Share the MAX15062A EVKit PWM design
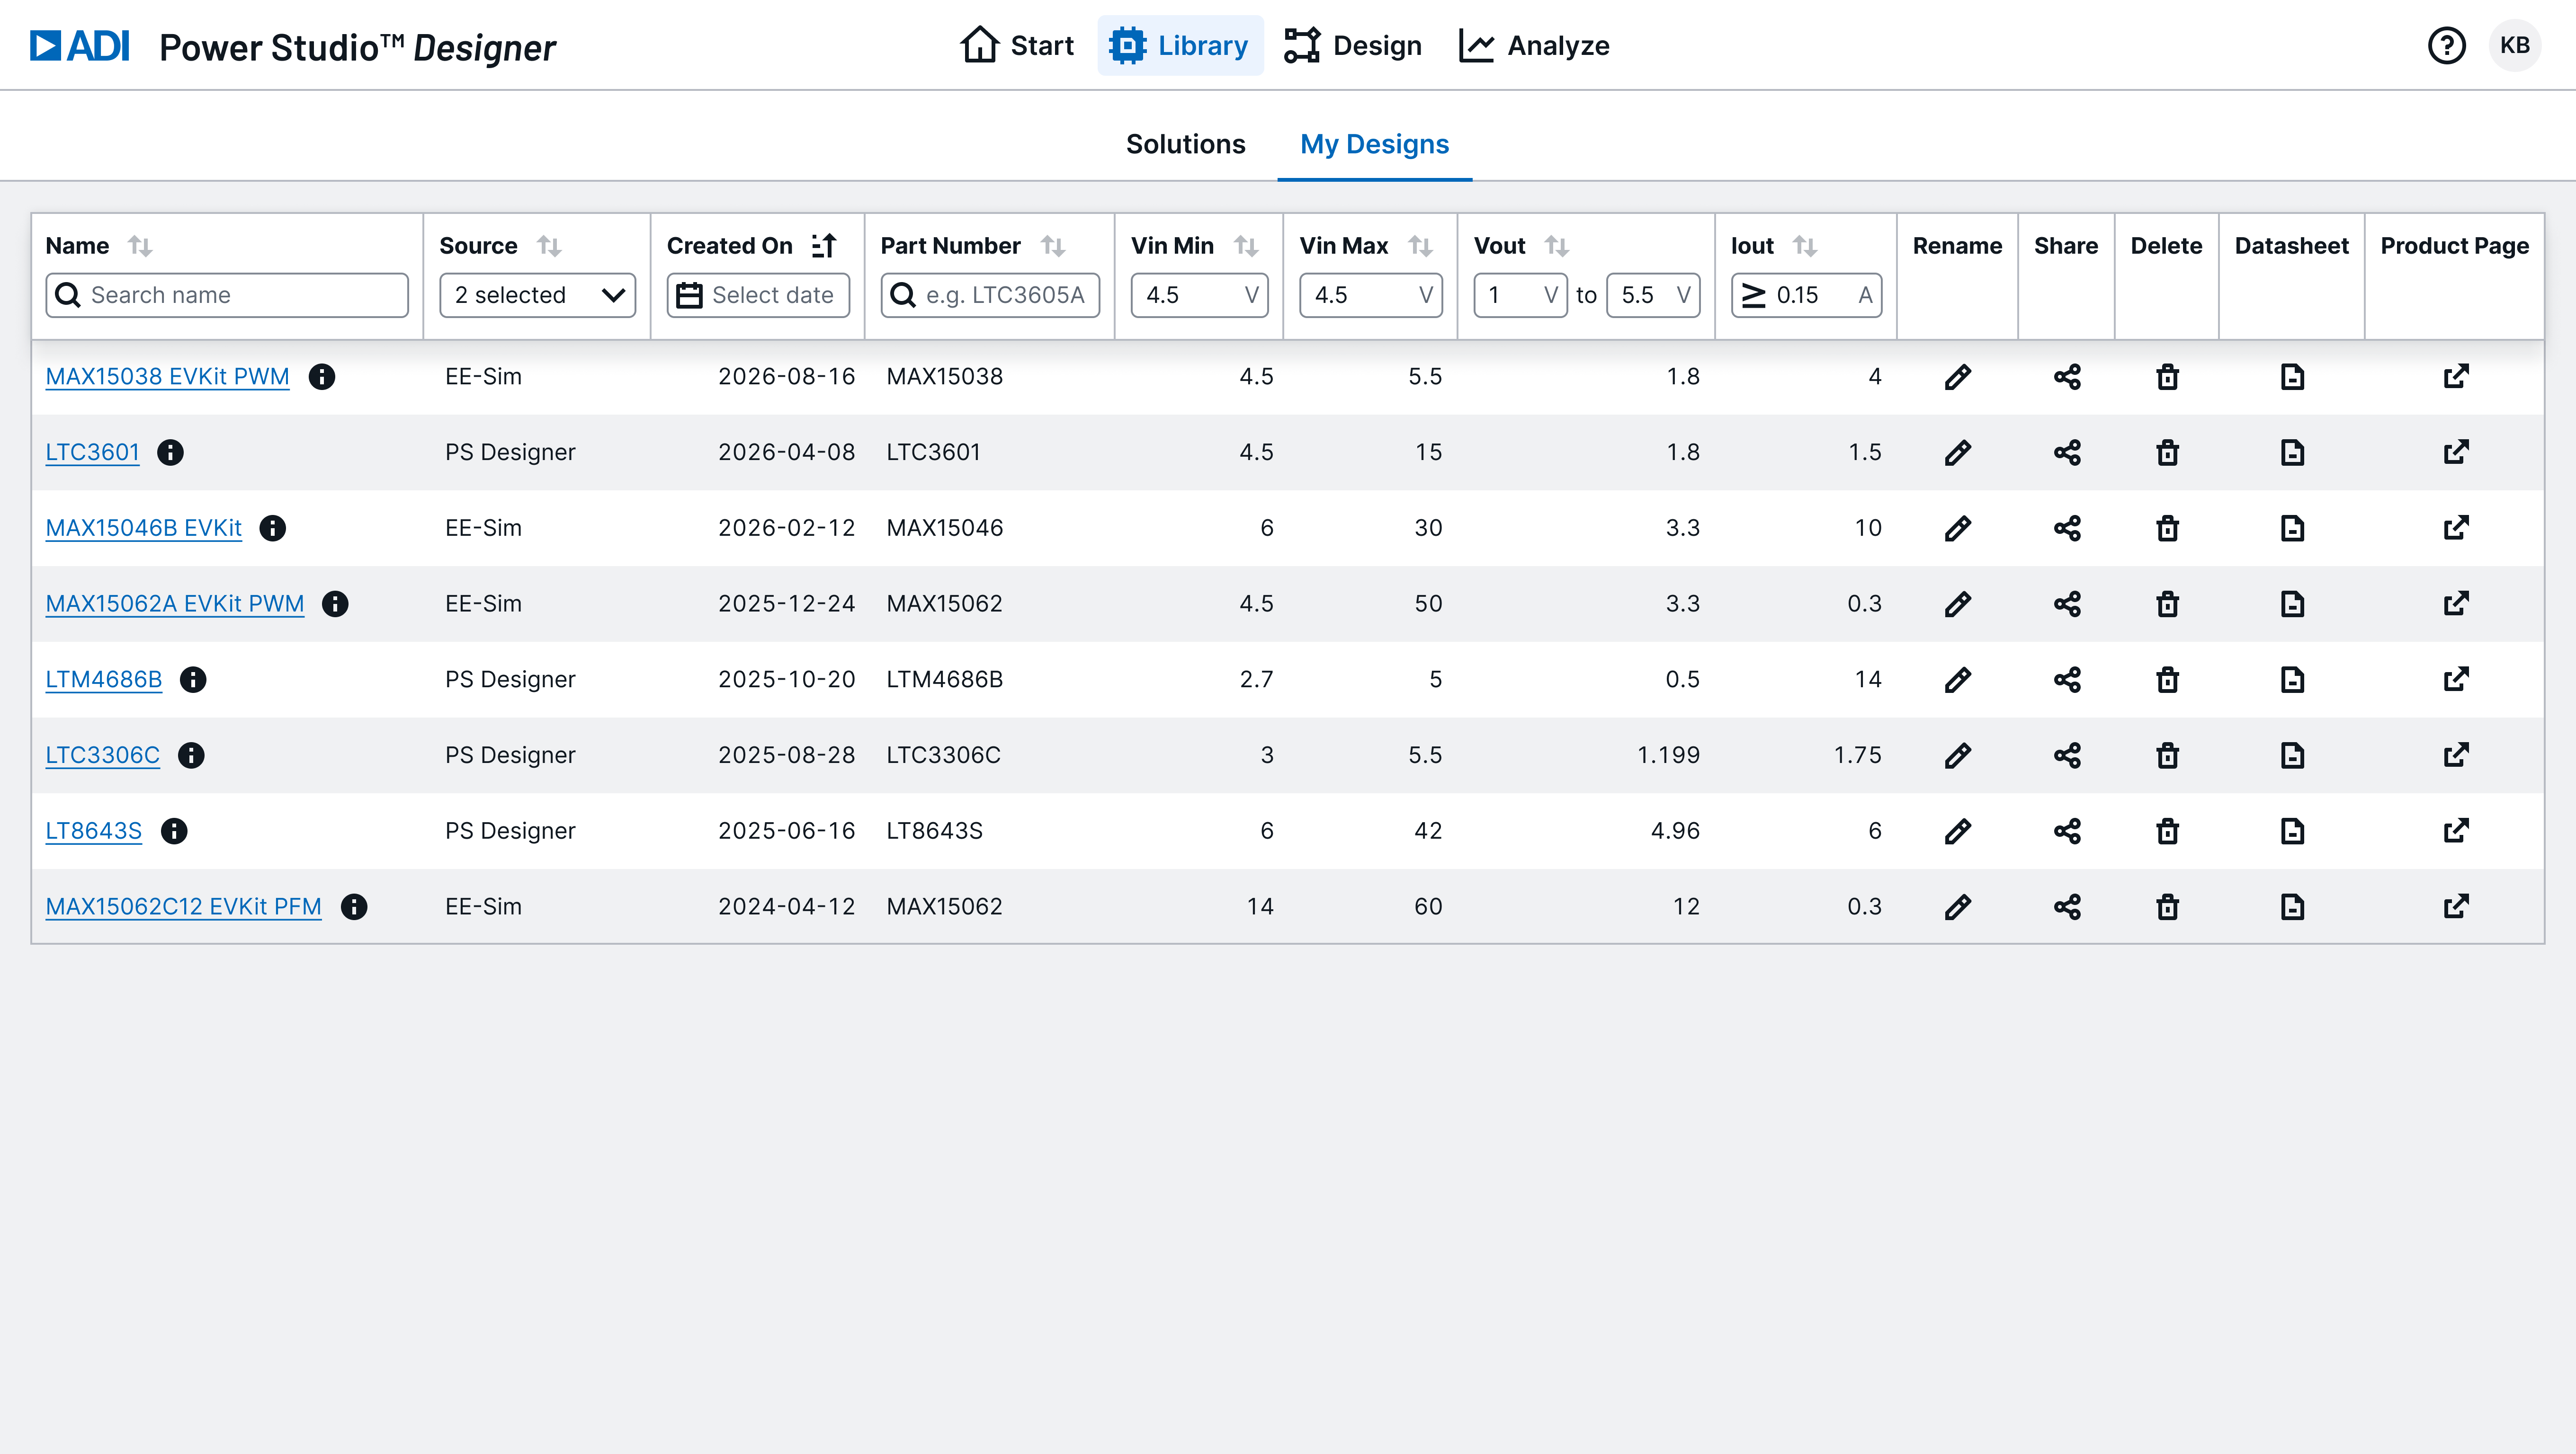 tap(2066, 603)
